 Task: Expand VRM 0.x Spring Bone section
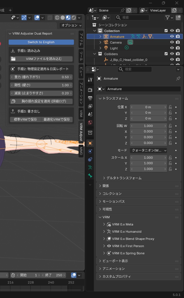tap(104, 253)
